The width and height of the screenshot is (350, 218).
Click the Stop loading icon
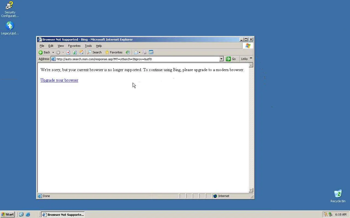pos(68,52)
